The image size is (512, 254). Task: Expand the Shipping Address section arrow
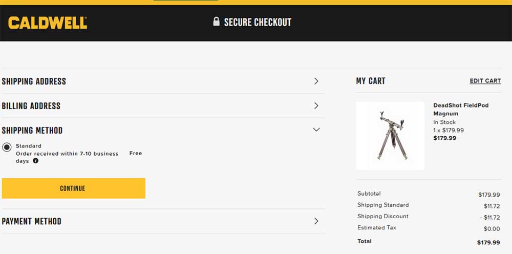[x=316, y=81]
